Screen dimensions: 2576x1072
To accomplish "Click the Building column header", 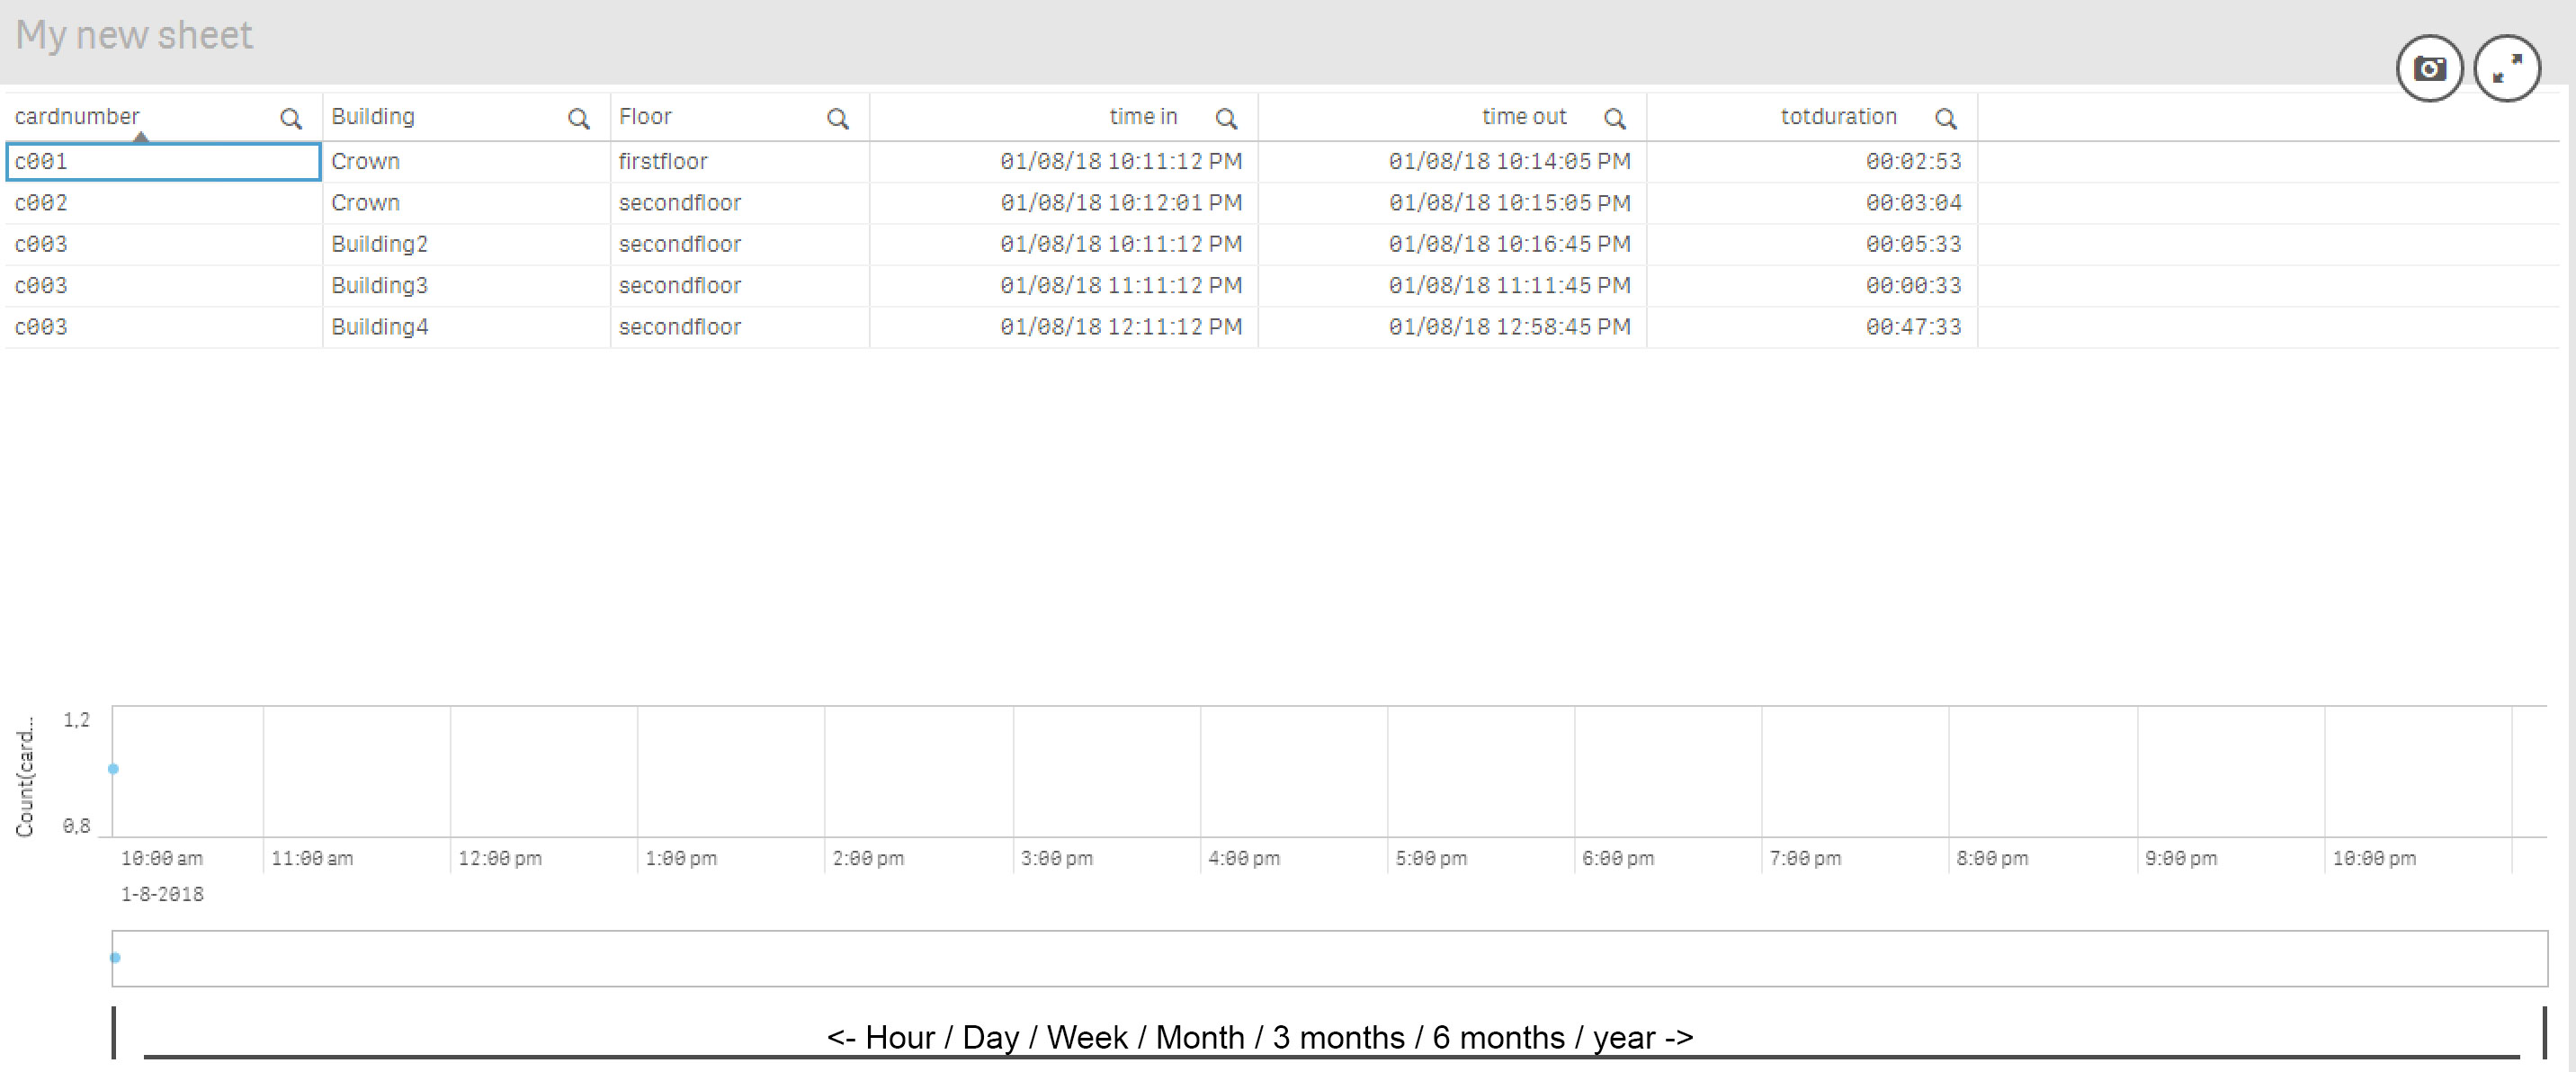I will [373, 117].
